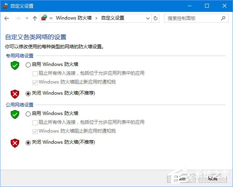Click the text 你可以修改使用的每种类型的网络的防火墙设置
The width and height of the screenshot is (233, 187).
pos(54,47)
